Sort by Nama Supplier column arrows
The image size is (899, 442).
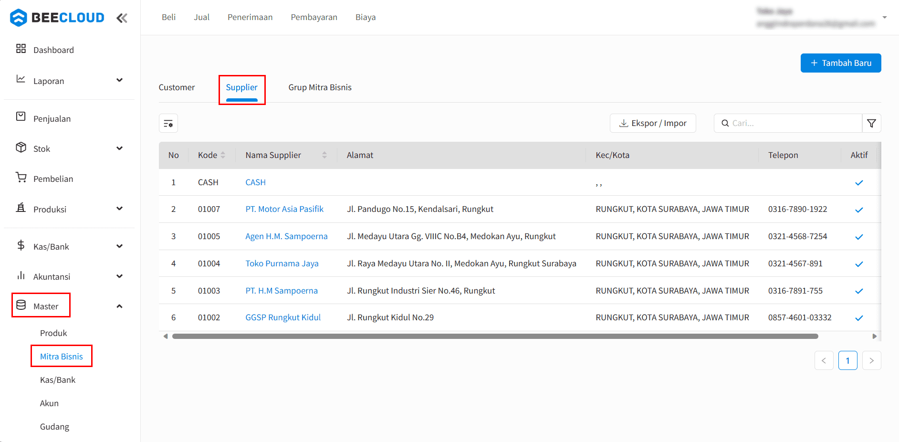pos(324,155)
